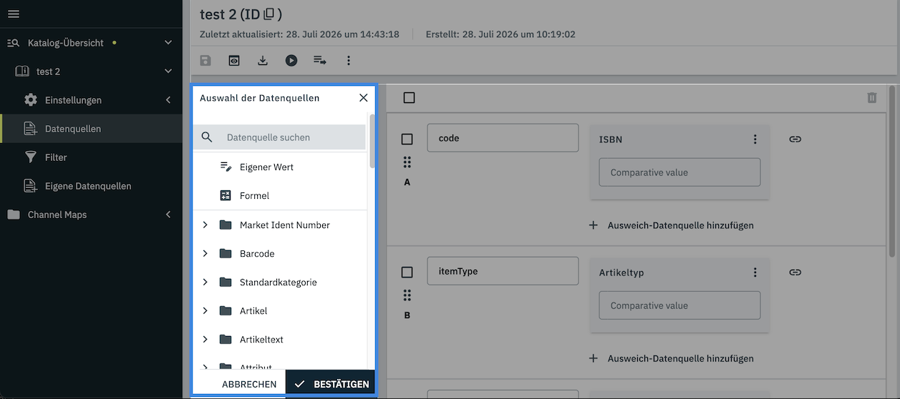Open Datenquellen in the sidebar

[x=91, y=129]
